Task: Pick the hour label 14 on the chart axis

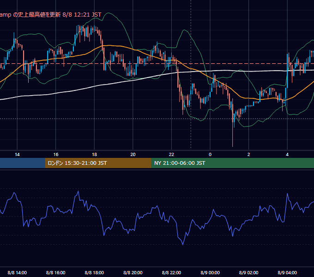Action: pos(17,155)
